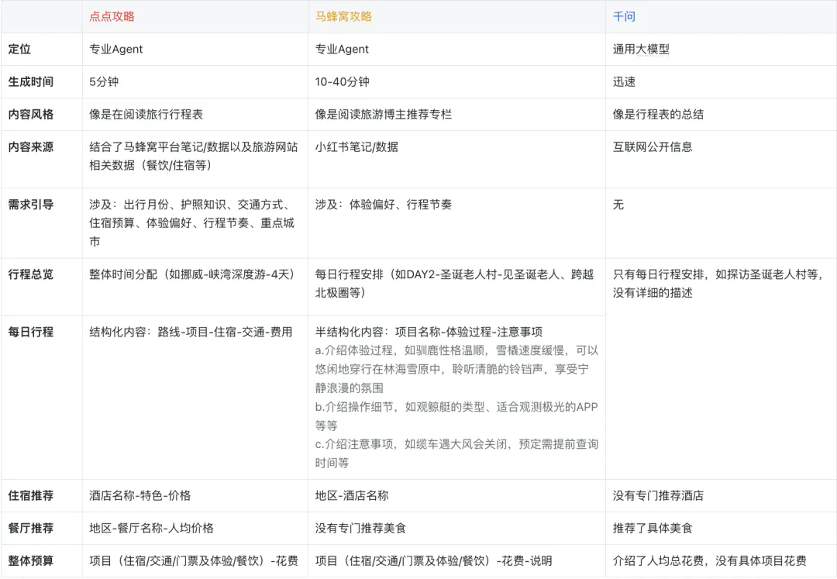
Task: Click the 像是行程表的总结 cell
Action: [x=658, y=114]
